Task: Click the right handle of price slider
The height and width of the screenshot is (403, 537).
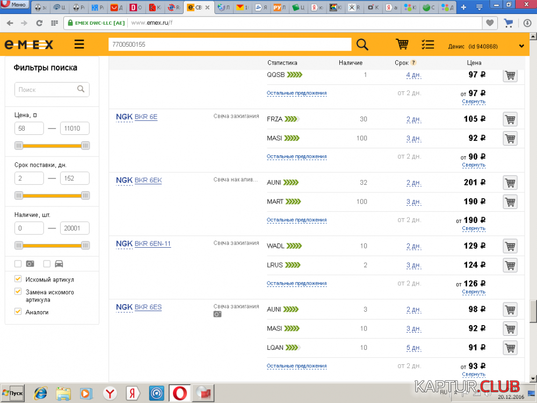Action: pos(85,146)
